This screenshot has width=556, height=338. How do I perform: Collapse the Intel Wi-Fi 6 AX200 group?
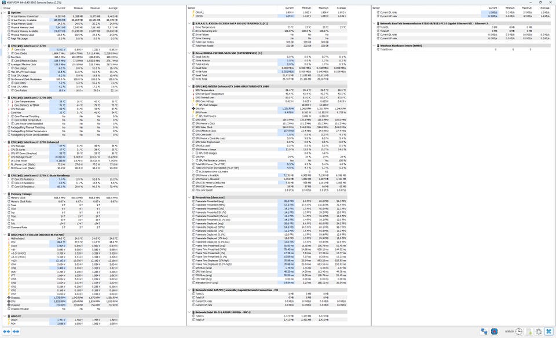click(189, 312)
